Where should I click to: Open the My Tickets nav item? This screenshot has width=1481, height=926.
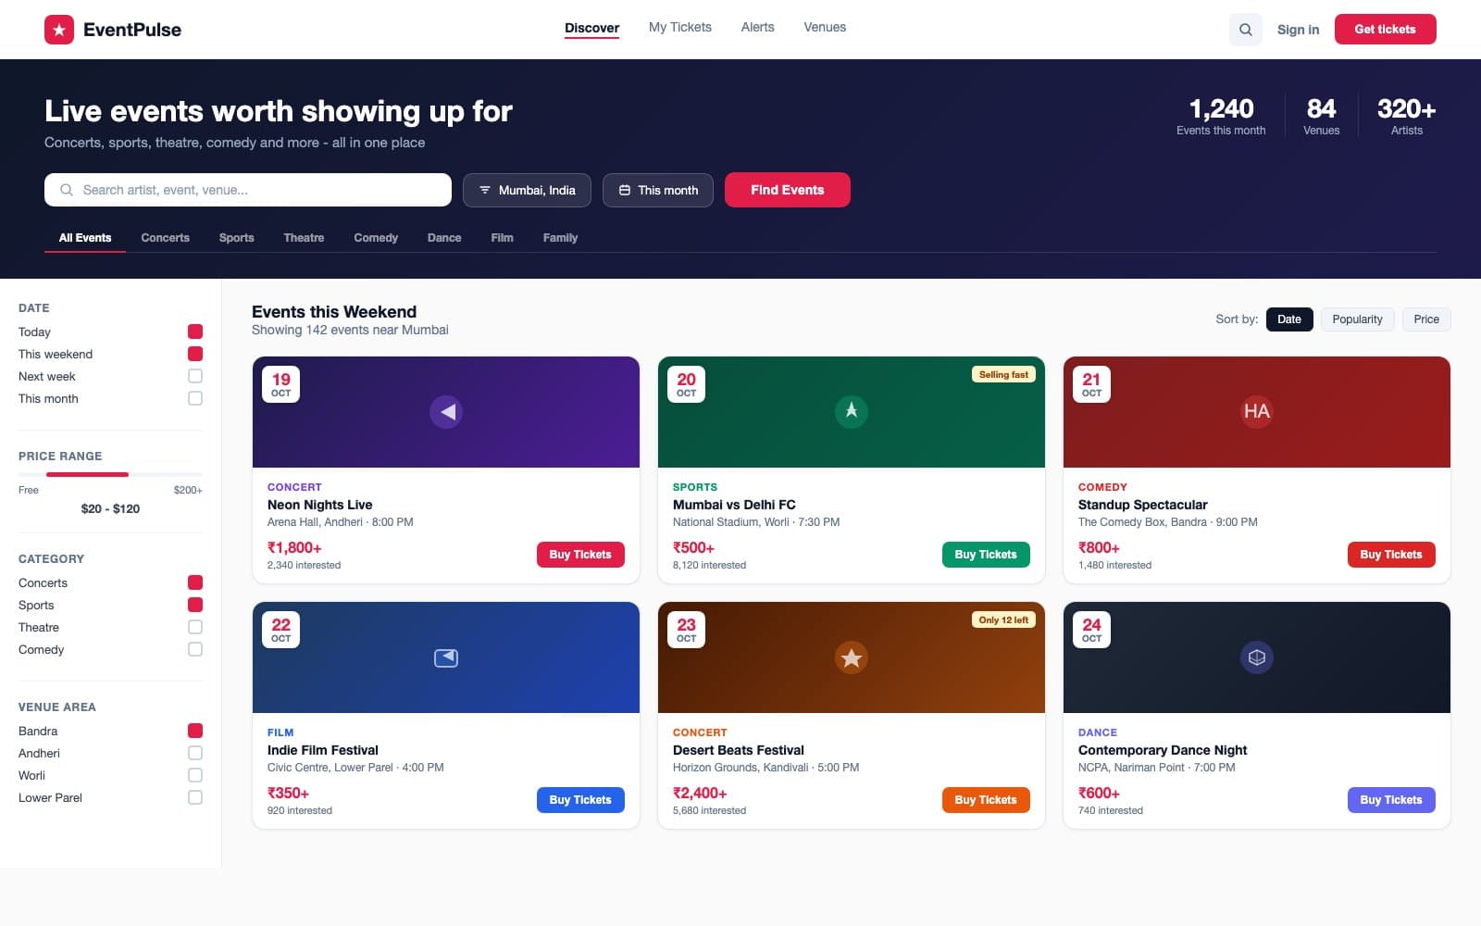(680, 27)
